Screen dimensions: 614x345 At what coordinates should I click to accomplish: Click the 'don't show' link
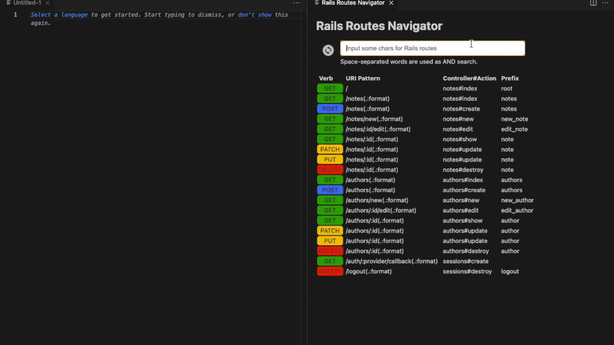click(x=254, y=14)
